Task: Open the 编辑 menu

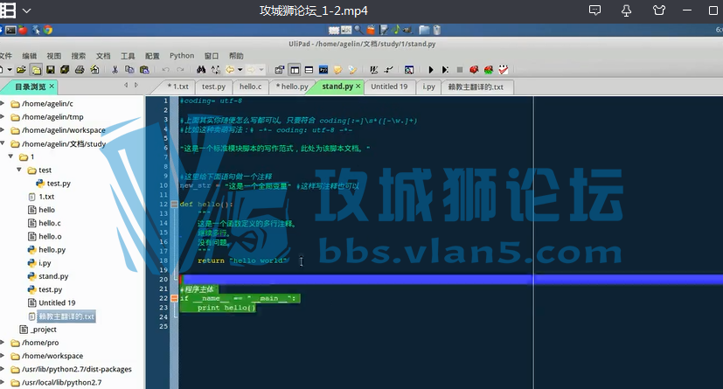Action: [x=30, y=56]
